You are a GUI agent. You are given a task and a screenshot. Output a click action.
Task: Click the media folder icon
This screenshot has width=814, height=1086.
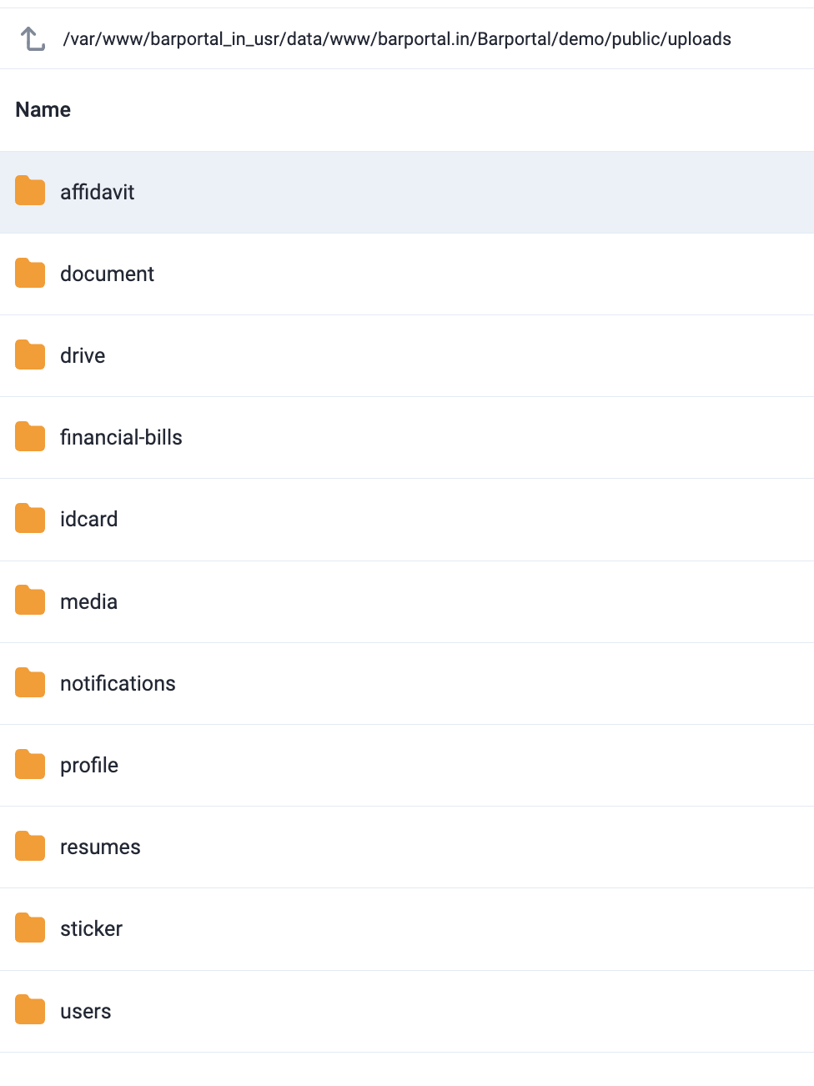point(30,601)
